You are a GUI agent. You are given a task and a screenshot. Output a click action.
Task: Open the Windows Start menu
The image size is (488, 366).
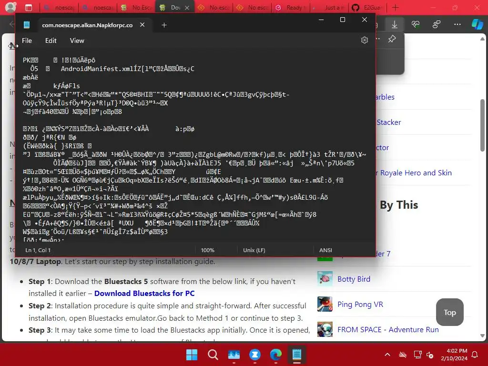pos(192,355)
